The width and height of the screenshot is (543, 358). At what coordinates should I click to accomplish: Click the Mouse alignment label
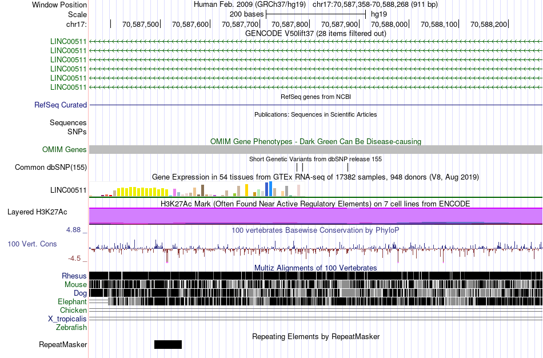click(x=75, y=285)
